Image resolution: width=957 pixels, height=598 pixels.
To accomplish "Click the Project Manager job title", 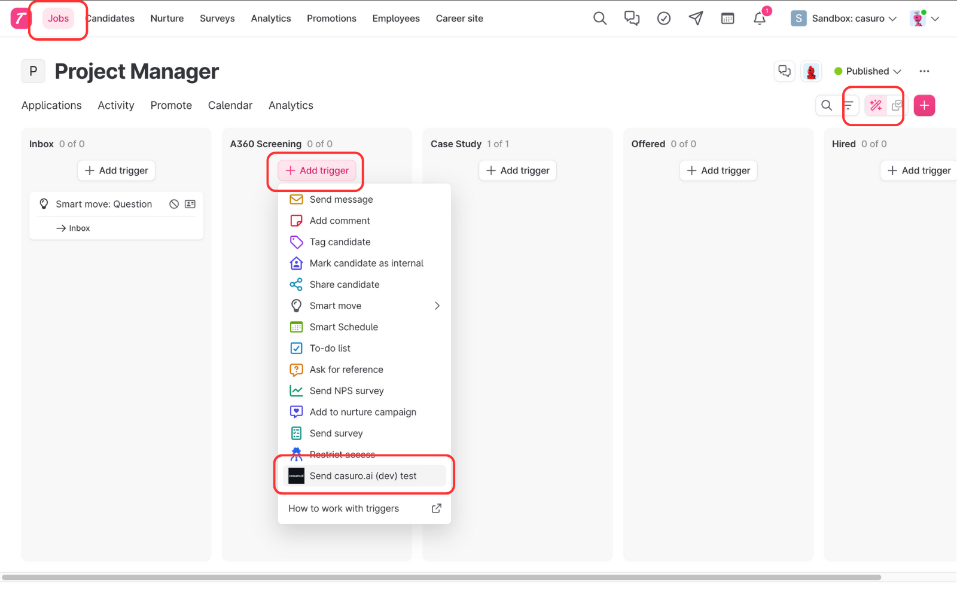I will [x=136, y=71].
